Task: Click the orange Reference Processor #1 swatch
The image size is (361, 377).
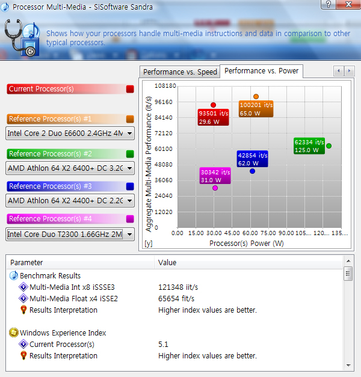Action: tap(130, 119)
